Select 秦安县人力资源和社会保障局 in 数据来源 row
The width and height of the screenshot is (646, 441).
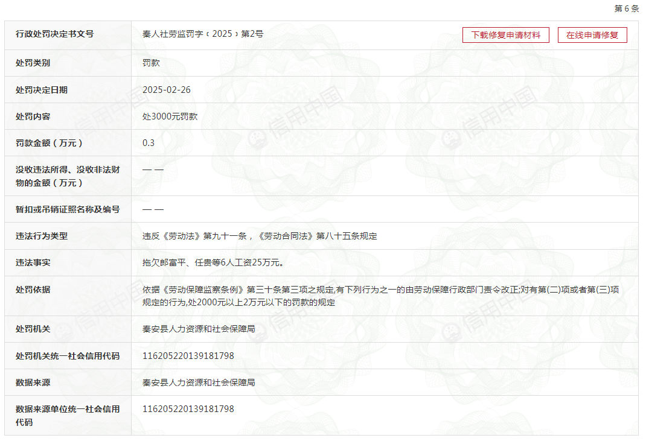[199, 382]
